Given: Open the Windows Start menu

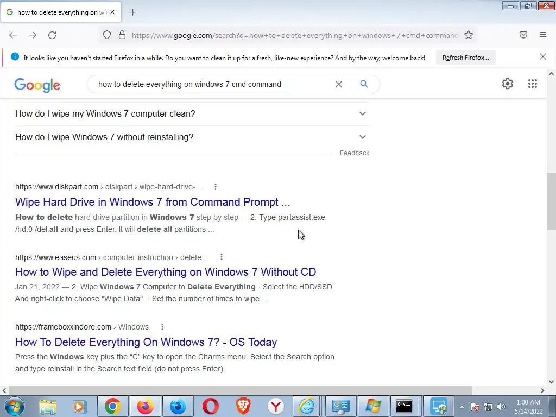Looking at the screenshot, I should tap(14, 406).
